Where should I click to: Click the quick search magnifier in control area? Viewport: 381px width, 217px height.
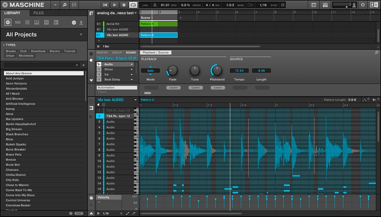pyautogui.click(x=377, y=52)
